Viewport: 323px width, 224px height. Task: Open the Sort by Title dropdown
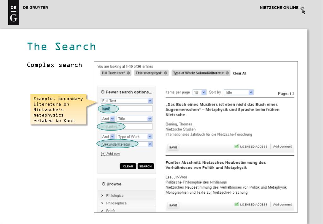coord(238,92)
